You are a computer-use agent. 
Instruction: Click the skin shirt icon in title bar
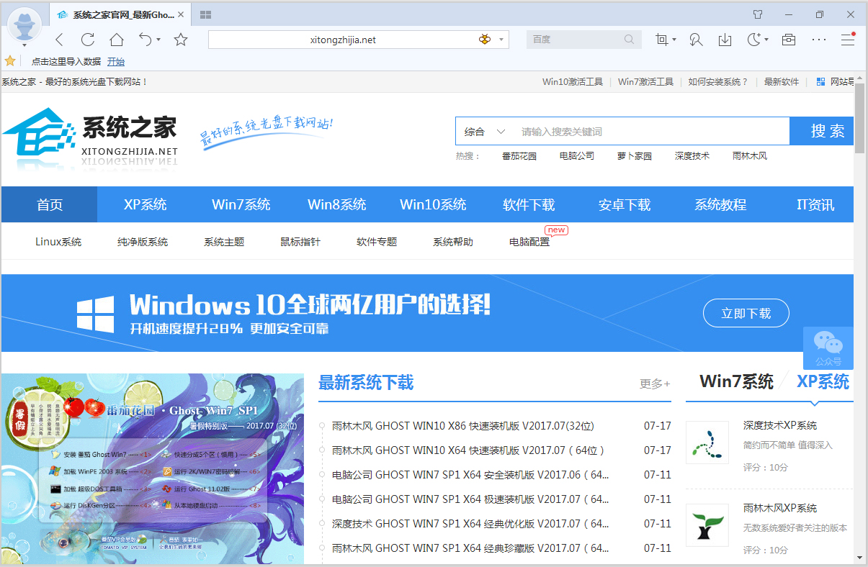coord(757,14)
